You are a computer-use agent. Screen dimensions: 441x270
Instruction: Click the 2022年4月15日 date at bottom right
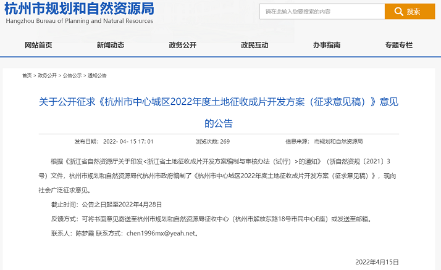[x=378, y=261]
